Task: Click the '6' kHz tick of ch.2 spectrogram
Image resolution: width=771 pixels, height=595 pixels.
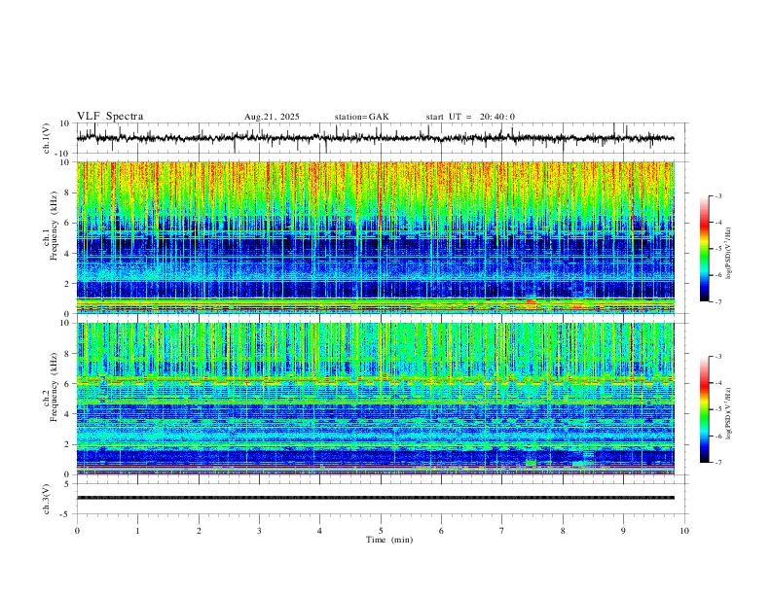Action: click(67, 383)
